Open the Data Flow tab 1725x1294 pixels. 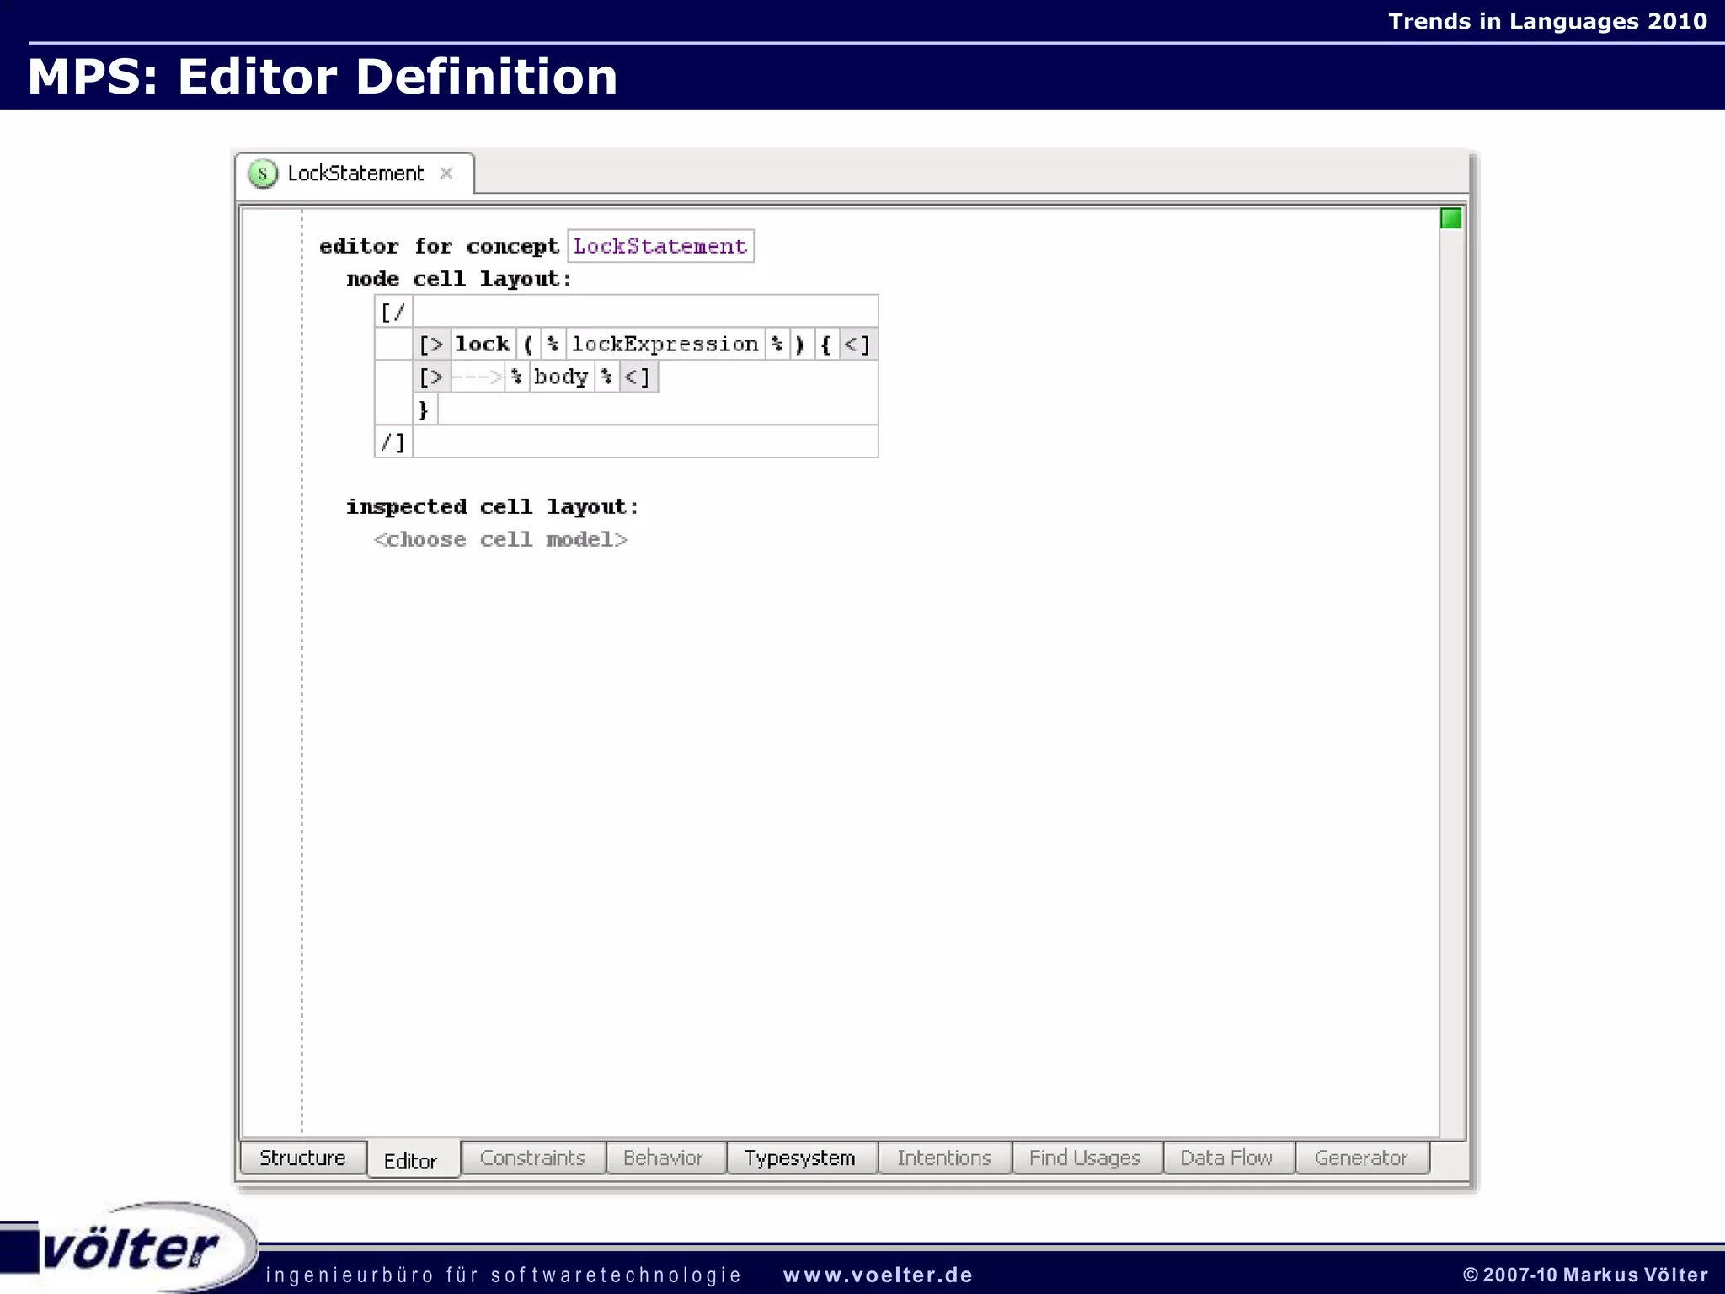tap(1226, 1158)
